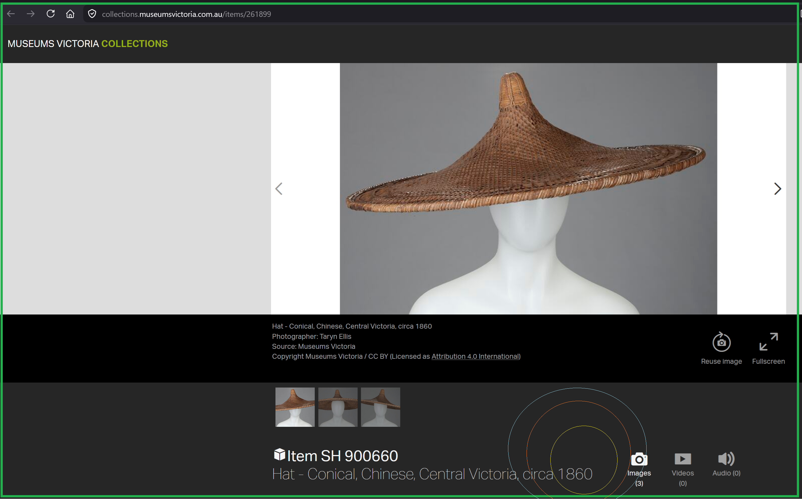Select the third hat thumbnail
Screen dimensions: 802x499
(x=380, y=407)
